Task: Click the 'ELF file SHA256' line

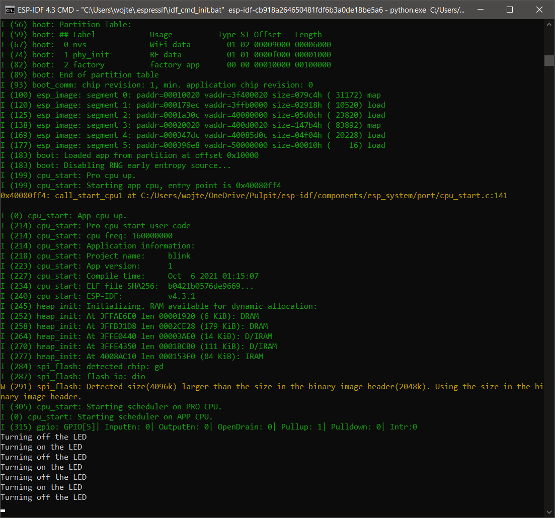Action: (x=127, y=286)
